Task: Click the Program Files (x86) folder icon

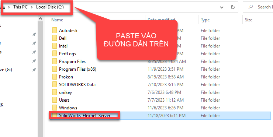Action: pos(55,69)
